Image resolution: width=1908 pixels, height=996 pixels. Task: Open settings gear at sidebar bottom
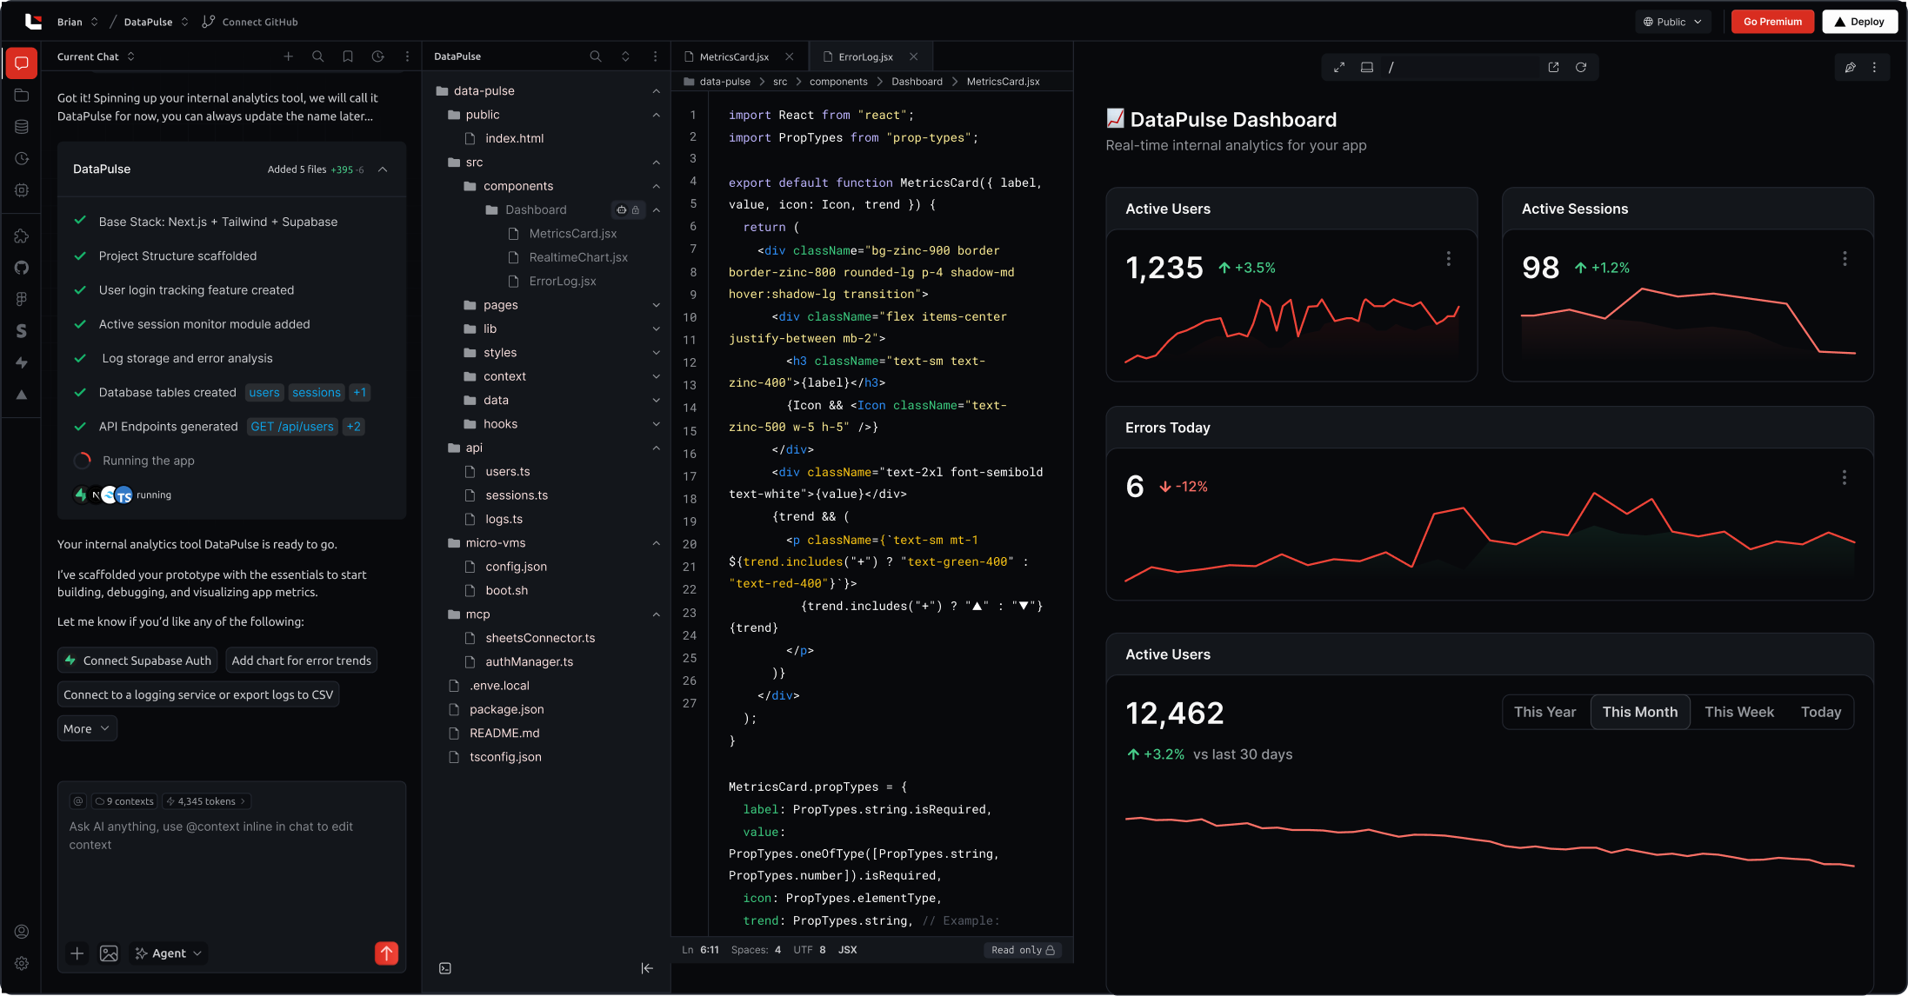point(22,963)
